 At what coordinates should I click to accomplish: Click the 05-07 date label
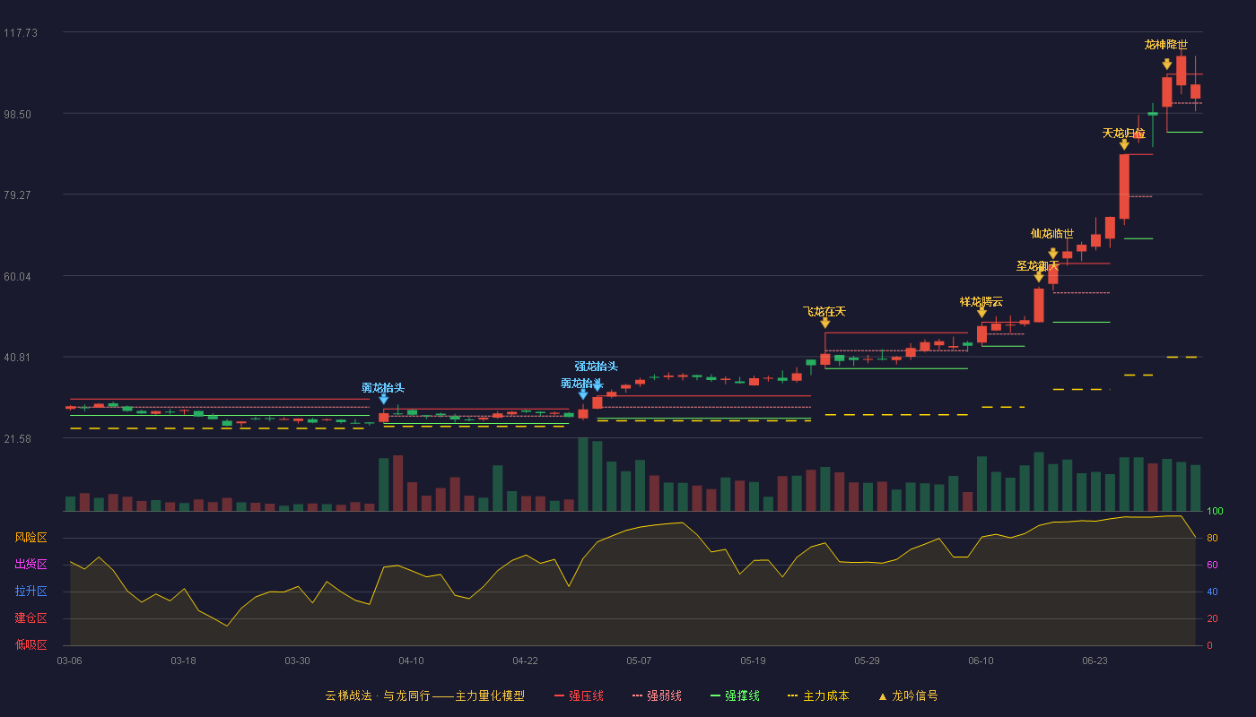click(639, 661)
